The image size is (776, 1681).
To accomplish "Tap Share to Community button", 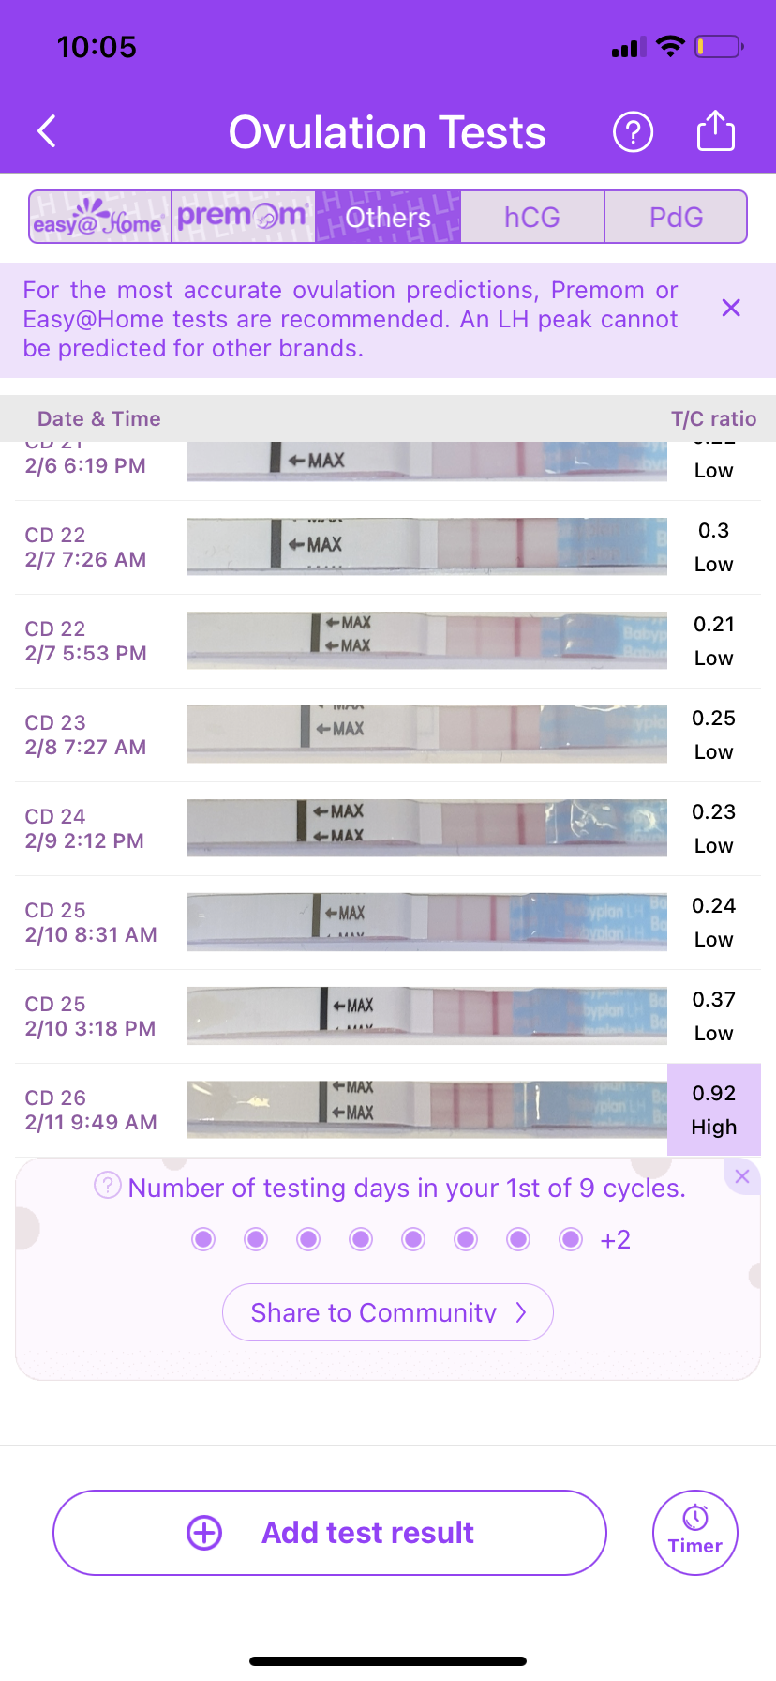I will pos(387,1312).
